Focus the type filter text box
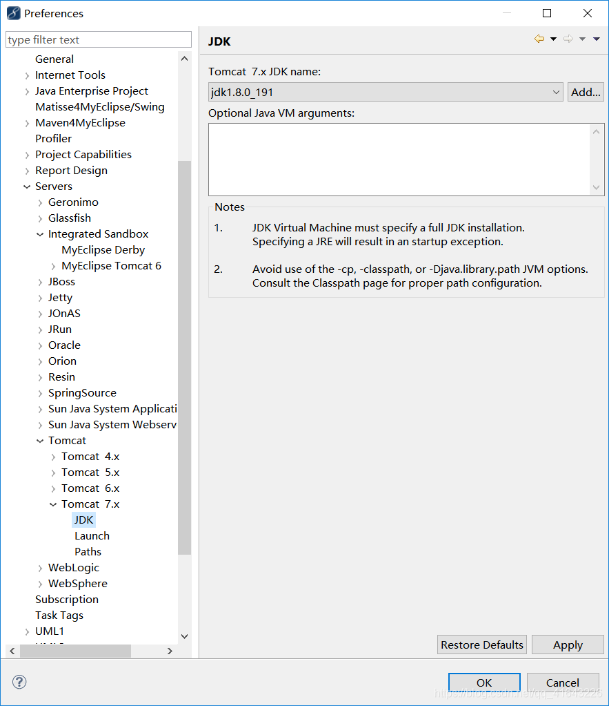 pyautogui.click(x=99, y=39)
